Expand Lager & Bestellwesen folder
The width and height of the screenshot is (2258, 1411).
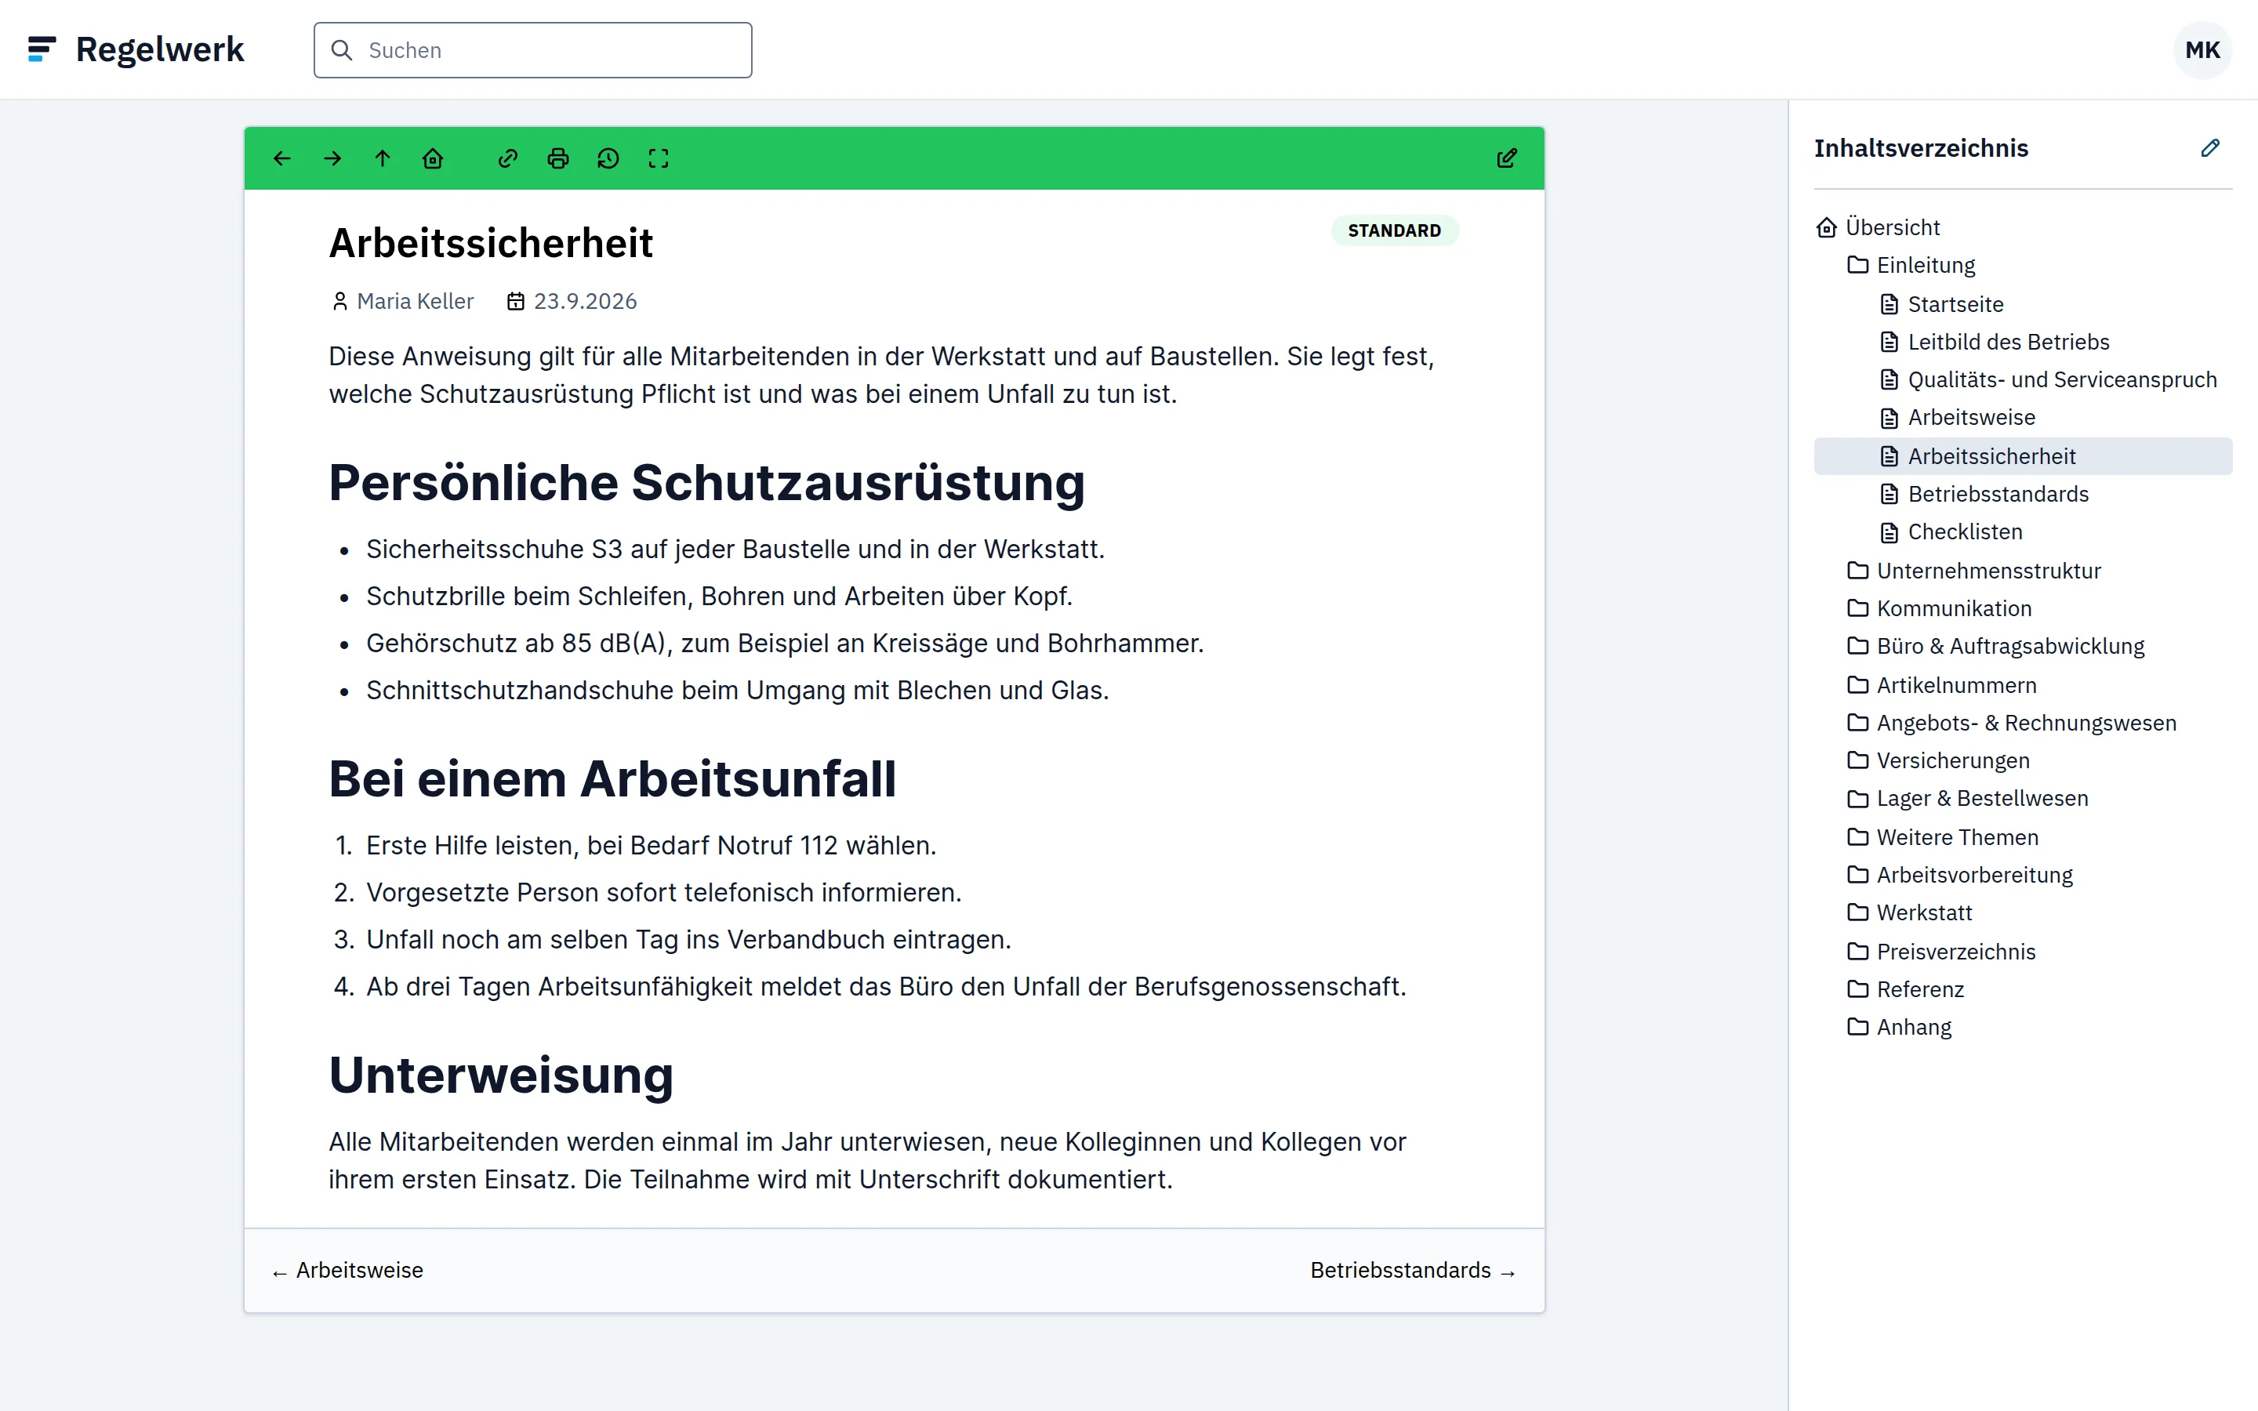(1982, 799)
